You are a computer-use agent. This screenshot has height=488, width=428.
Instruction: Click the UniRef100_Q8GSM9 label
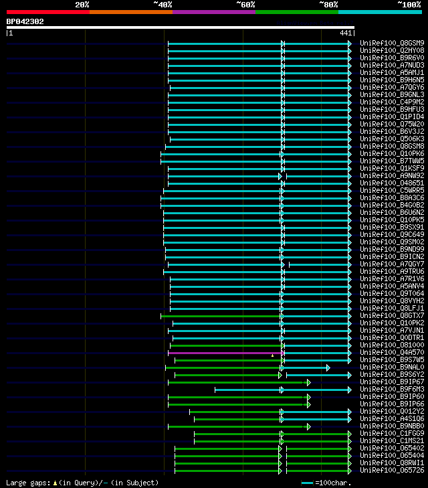(x=392, y=43)
